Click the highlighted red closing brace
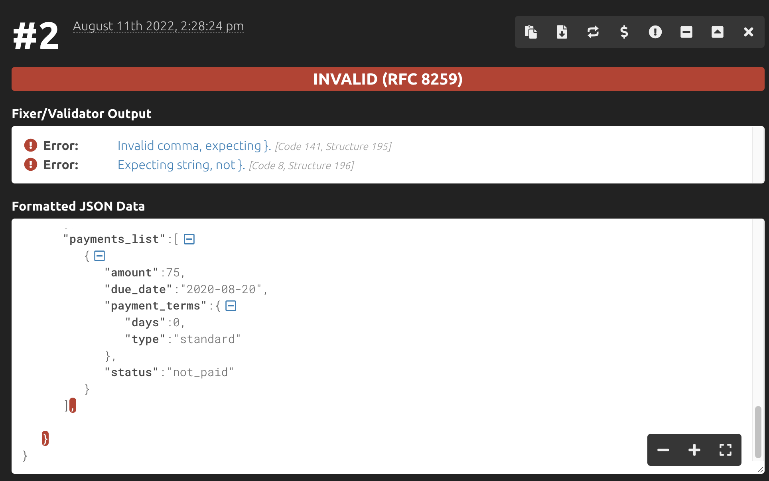Screen dimensions: 769x481 pyautogui.click(x=45, y=438)
